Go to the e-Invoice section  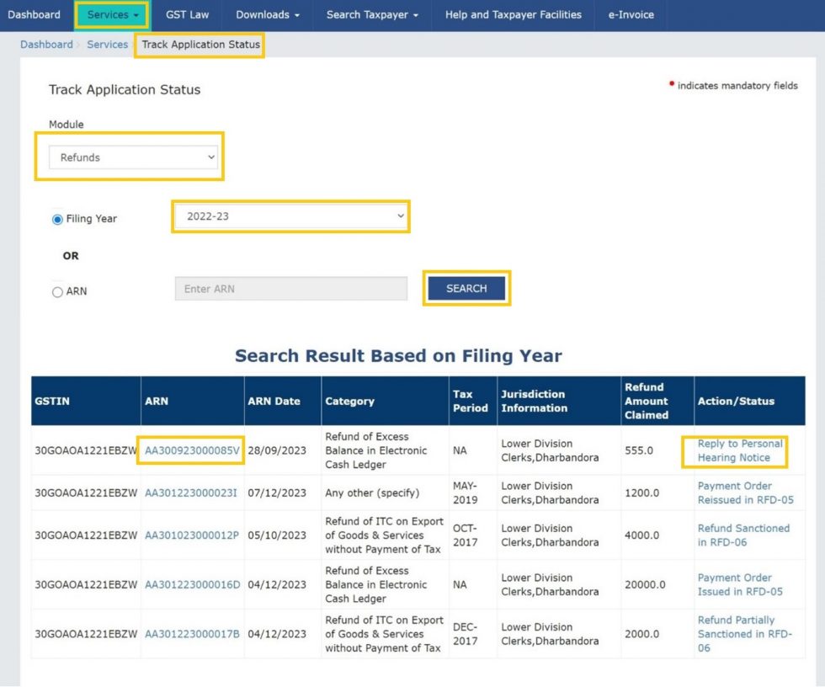point(631,14)
